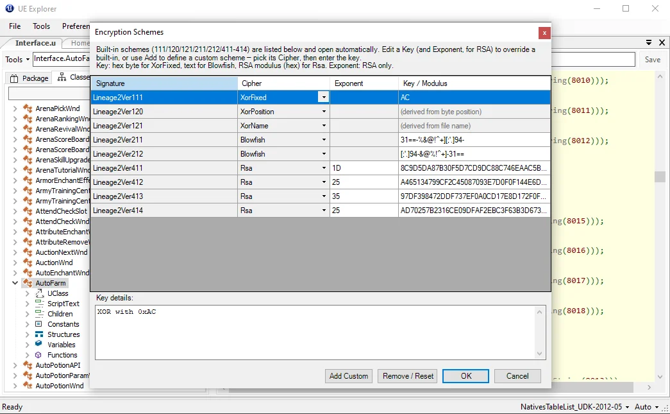Select Lineage2Ver412 modulus cell
The height and width of the screenshot is (414, 670).
click(x=474, y=182)
